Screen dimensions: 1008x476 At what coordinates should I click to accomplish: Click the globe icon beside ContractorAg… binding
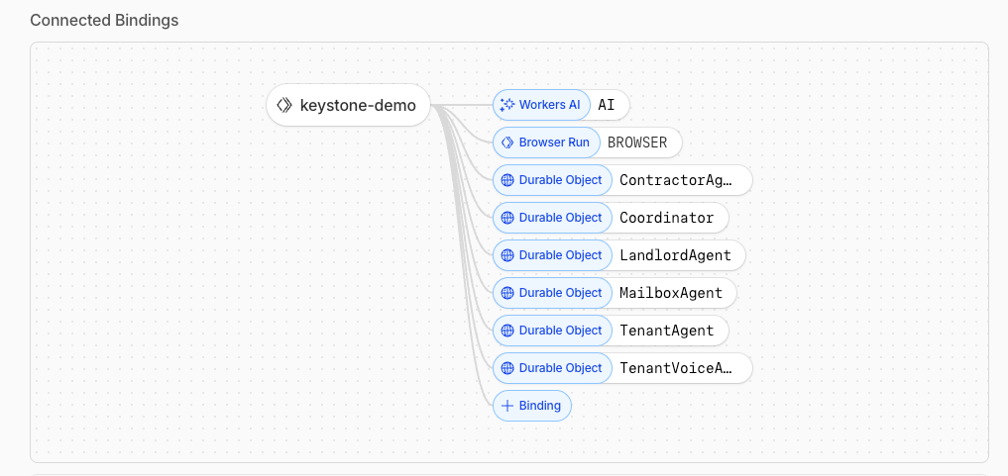(507, 180)
